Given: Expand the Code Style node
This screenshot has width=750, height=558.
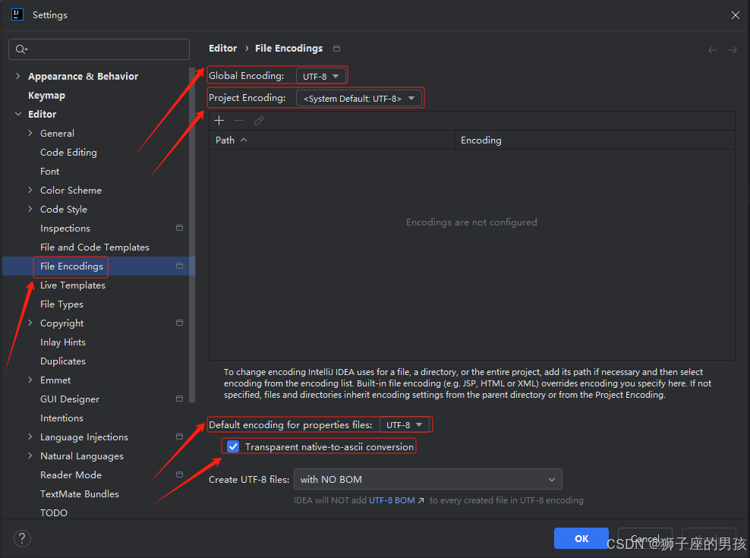Looking at the screenshot, I should (x=30, y=209).
